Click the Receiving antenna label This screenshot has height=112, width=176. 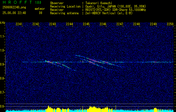[64, 13]
